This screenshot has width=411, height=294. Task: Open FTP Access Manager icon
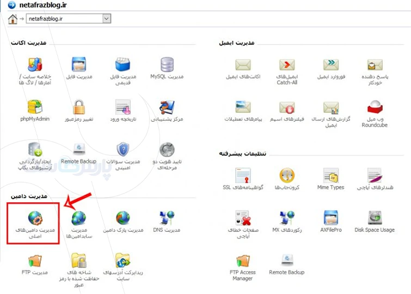click(x=243, y=261)
